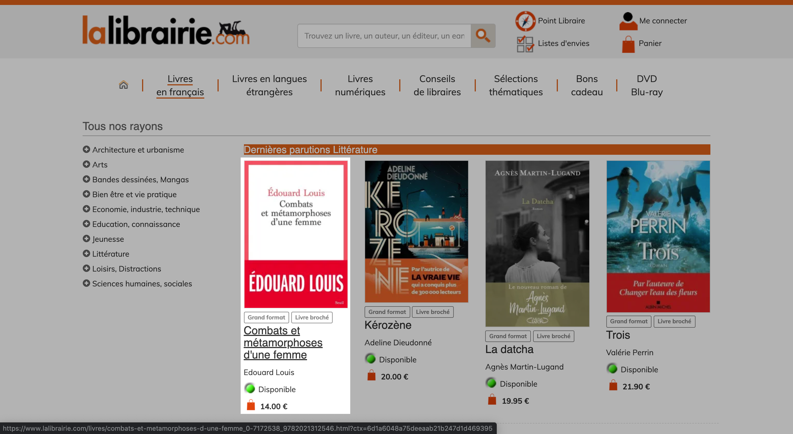This screenshot has height=434, width=793.
Task: Click green availability dot for Kérozène
Action: click(x=371, y=359)
